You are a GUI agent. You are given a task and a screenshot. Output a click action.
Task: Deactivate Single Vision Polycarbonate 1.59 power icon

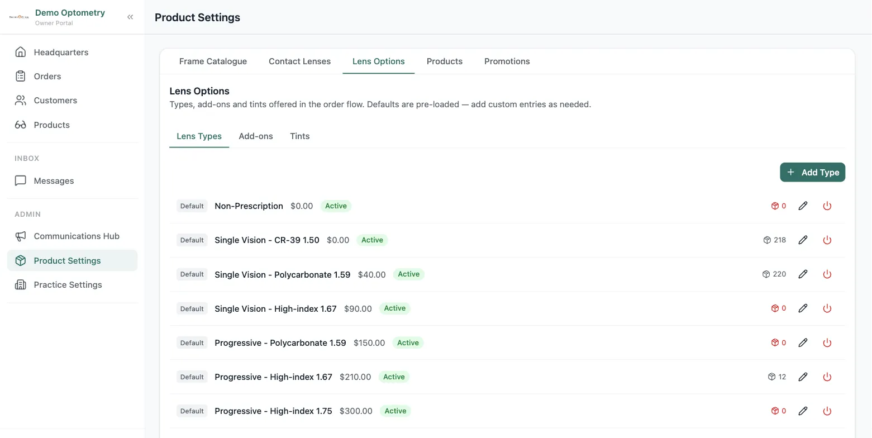point(827,274)
